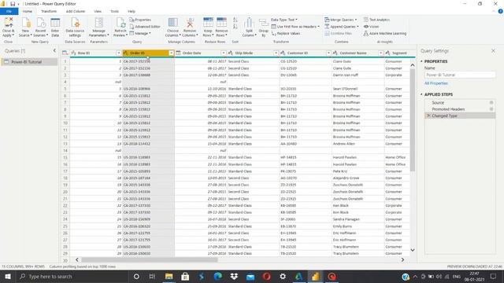Switch to the Add Column tab
This screenshot has height=283, width=504.
click(x=76, y=11)
